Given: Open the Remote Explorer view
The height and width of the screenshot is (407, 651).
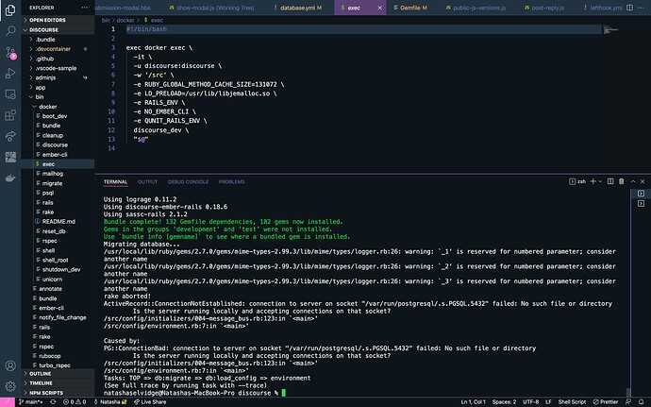Looking at the screenshot, I should [x=10, y=94].
